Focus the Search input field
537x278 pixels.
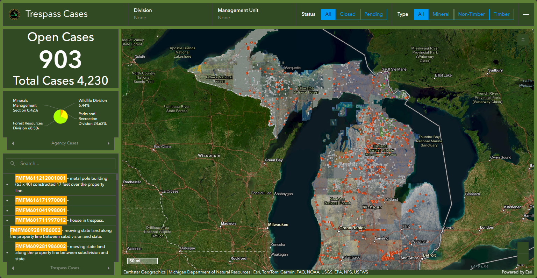60,163
